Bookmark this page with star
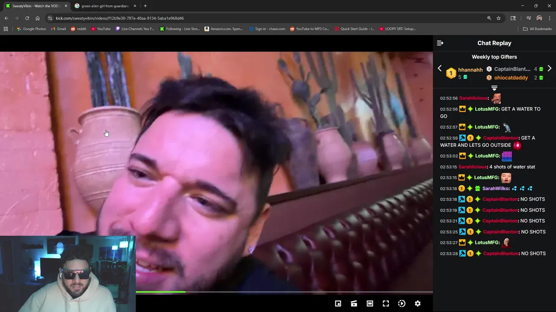This screenshot has width=556, height=312. [x=499, y=18]
